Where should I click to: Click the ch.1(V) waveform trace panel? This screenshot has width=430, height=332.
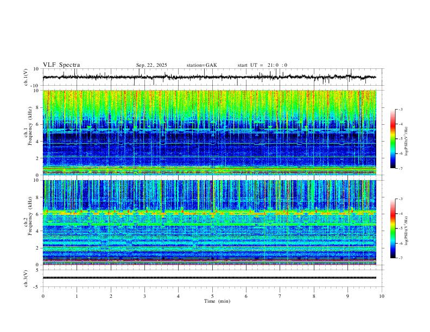213,77
